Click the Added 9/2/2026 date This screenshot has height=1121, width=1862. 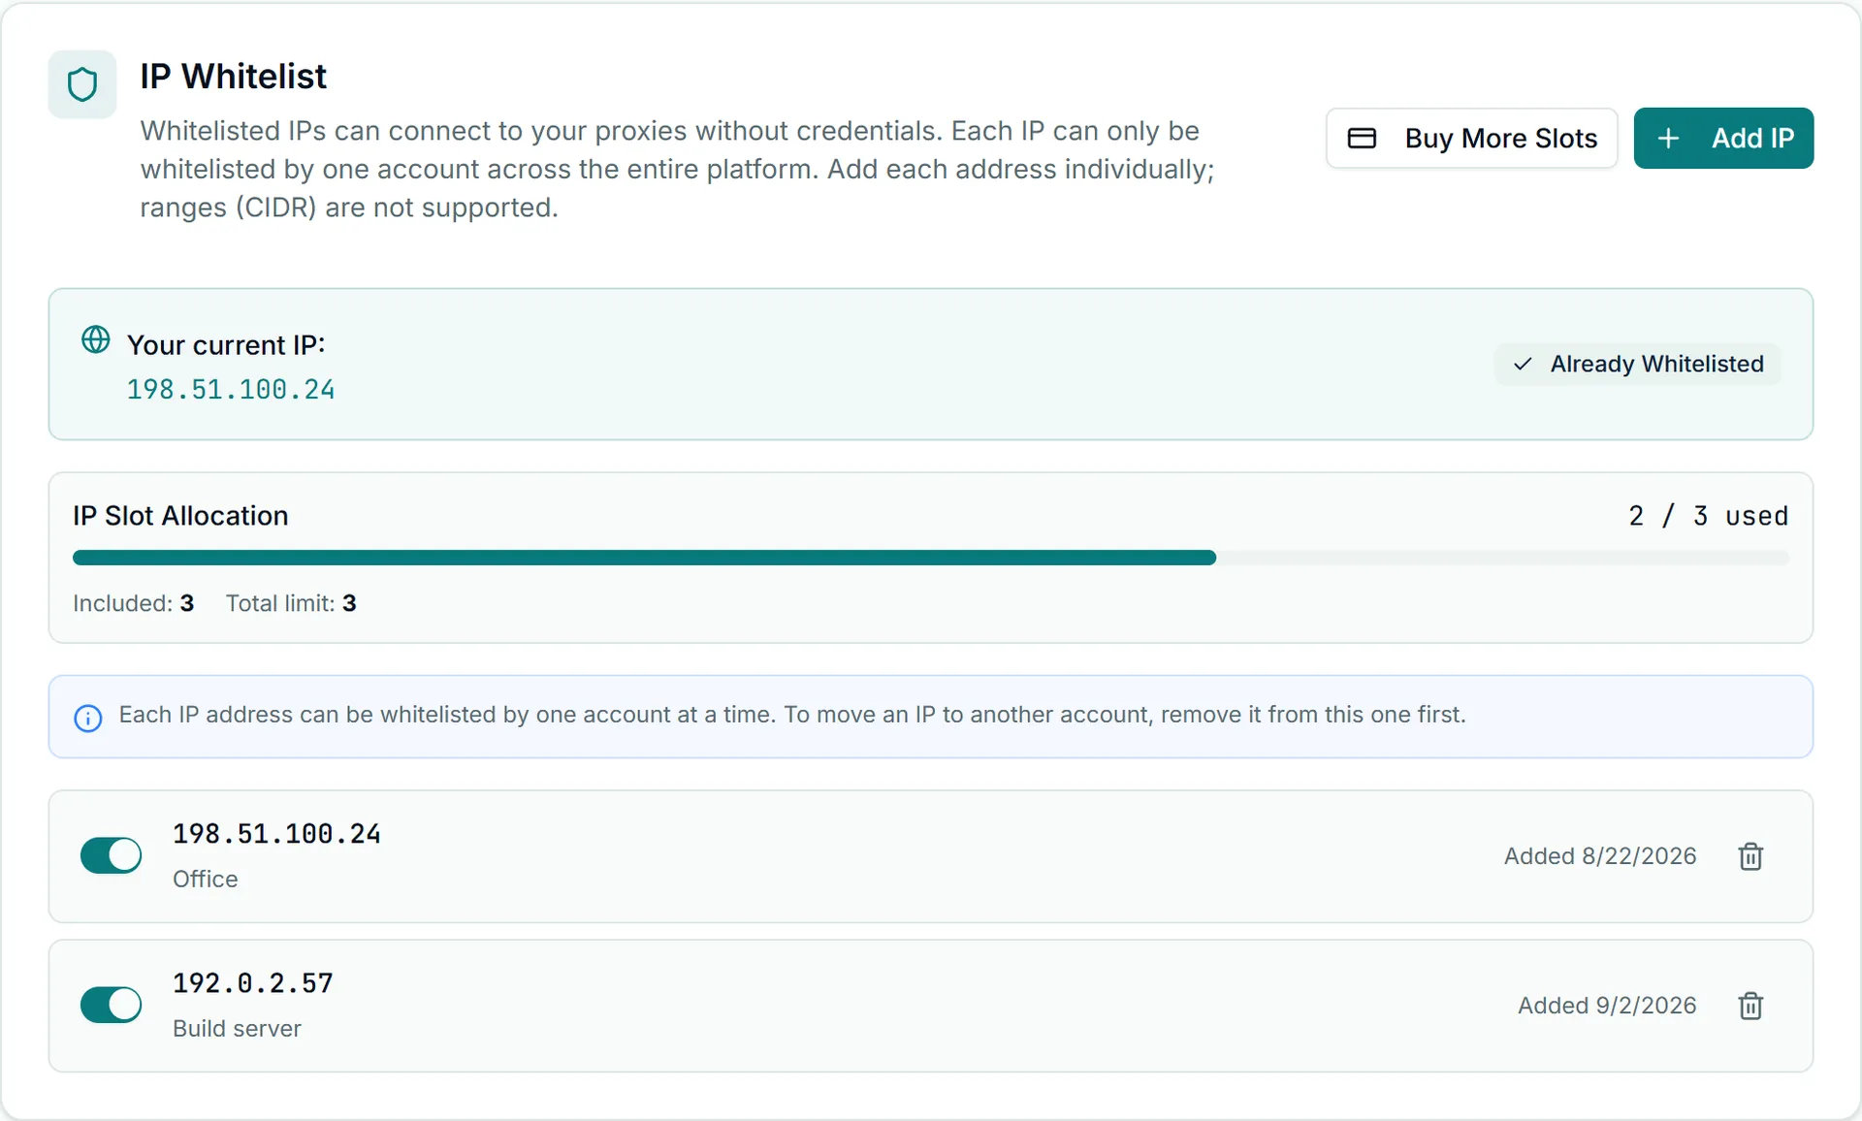tap(1607, 1006)
